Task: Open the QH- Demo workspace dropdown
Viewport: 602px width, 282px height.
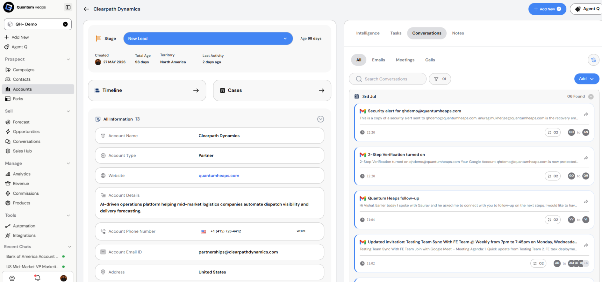Action: pyautogui.click(x=38, y=24)
